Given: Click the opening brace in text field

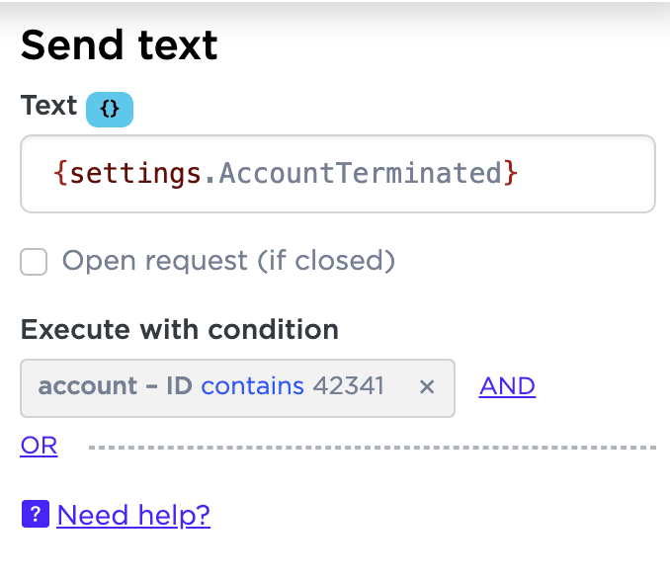Looking at the screenshot, I should [60, 174].
